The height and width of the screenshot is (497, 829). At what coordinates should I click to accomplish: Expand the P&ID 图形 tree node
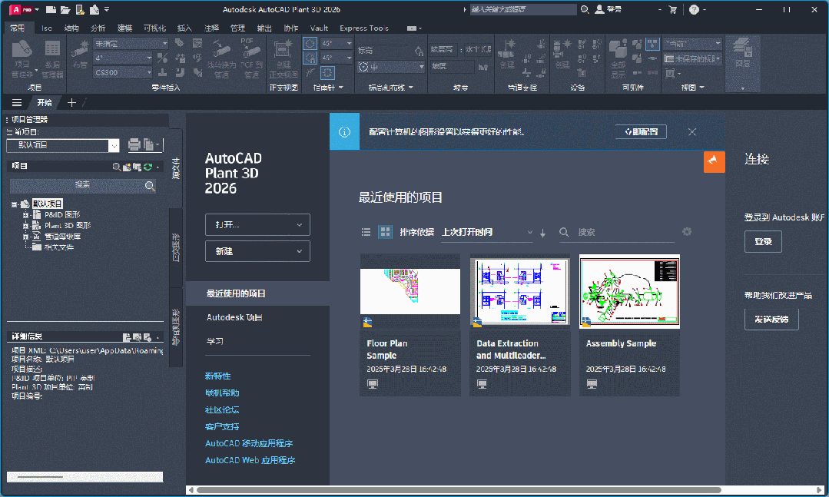pyautogui.click(x=25, y=214)
